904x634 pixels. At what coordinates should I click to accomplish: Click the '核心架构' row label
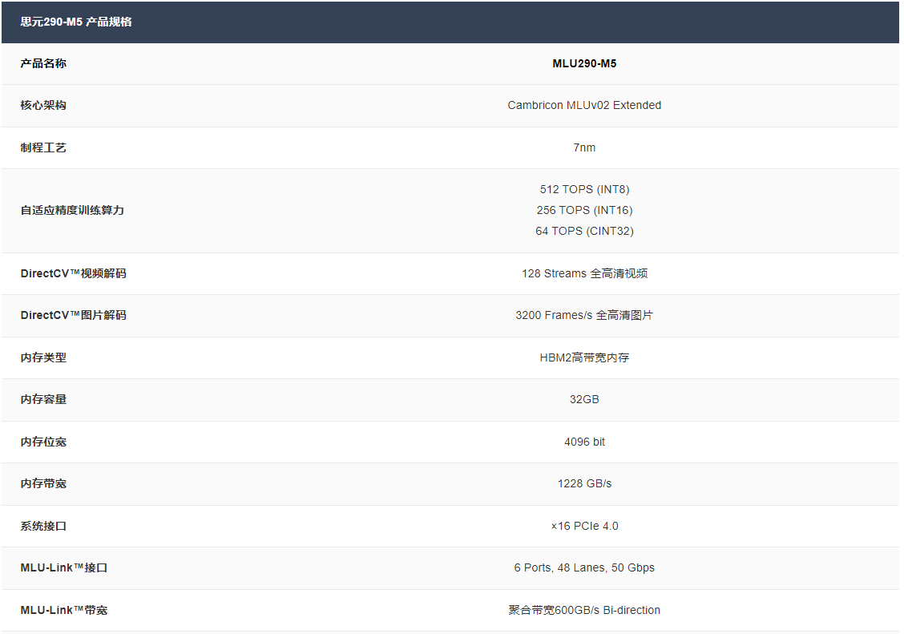43,106
